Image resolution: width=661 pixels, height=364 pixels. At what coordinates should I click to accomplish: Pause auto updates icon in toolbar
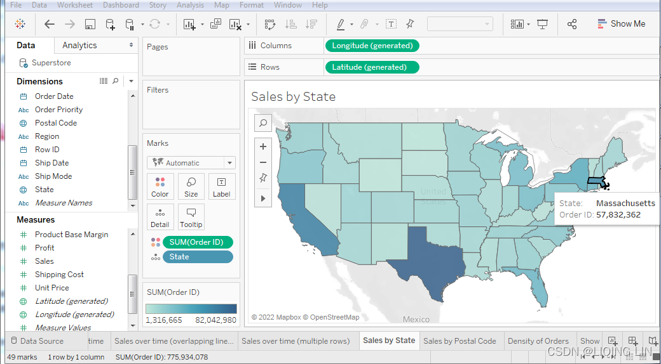coord(130,24)
